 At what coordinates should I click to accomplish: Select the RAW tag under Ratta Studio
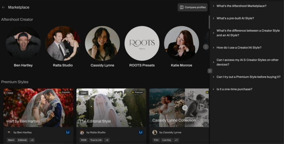click(x=84, y=140)
